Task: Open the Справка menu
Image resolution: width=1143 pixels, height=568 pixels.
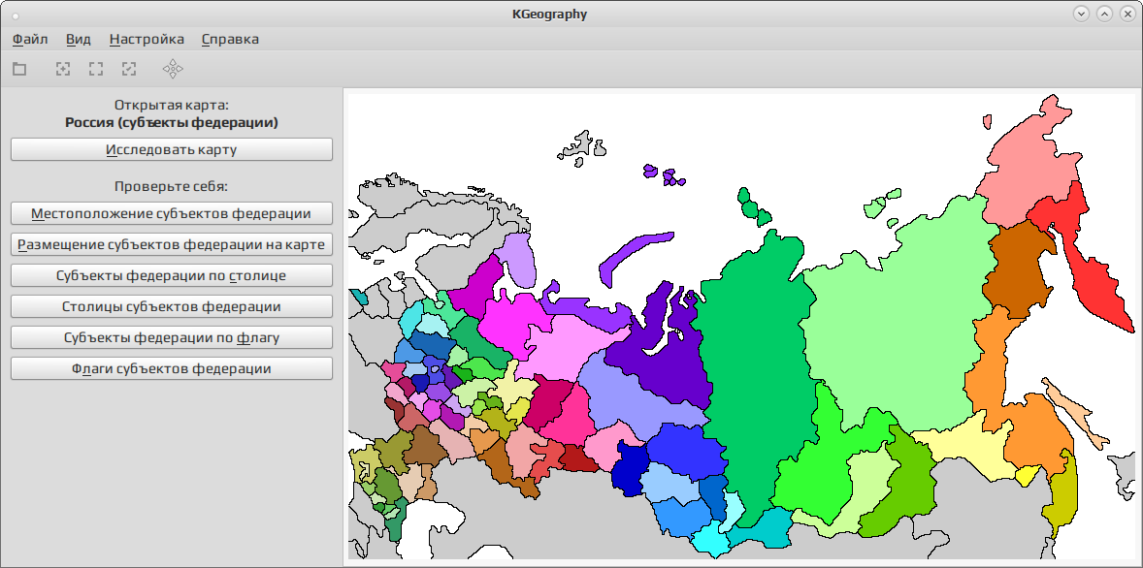Action: click(230, 40)
